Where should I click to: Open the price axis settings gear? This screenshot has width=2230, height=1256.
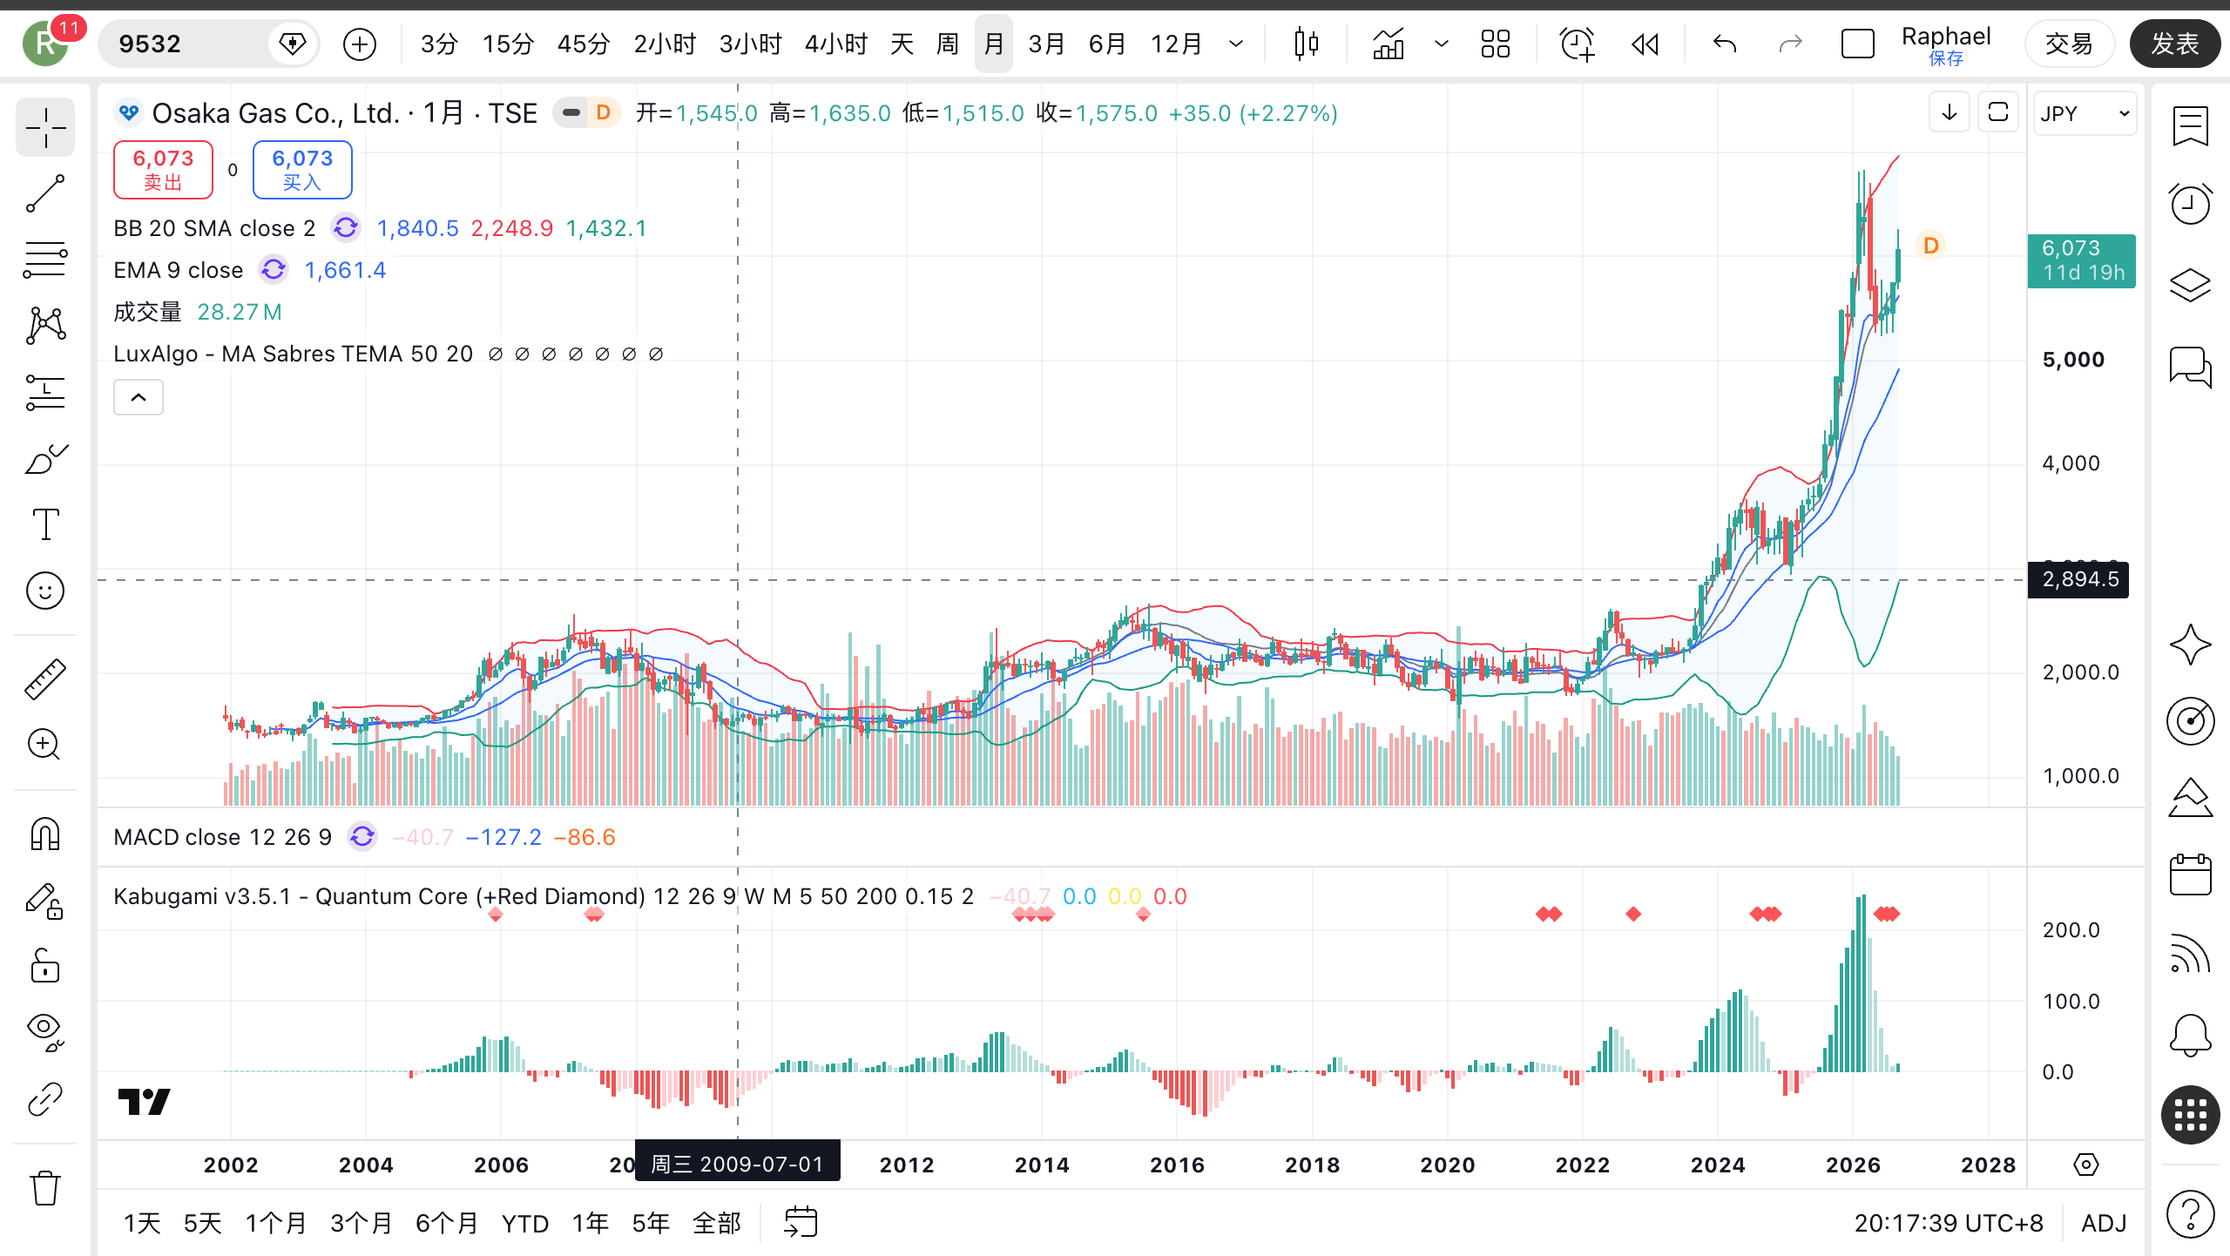[x=2086, y=1165]
